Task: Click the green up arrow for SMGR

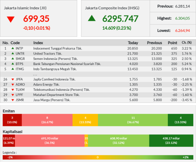Action: (x=13, y=59)
